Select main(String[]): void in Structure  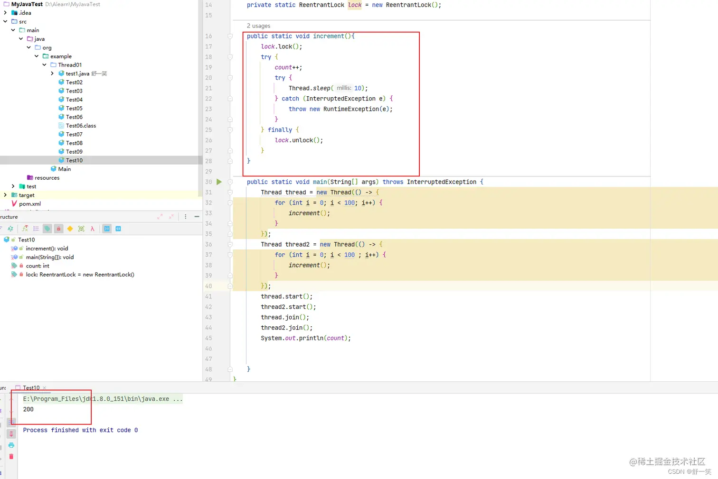pos(49,257)
